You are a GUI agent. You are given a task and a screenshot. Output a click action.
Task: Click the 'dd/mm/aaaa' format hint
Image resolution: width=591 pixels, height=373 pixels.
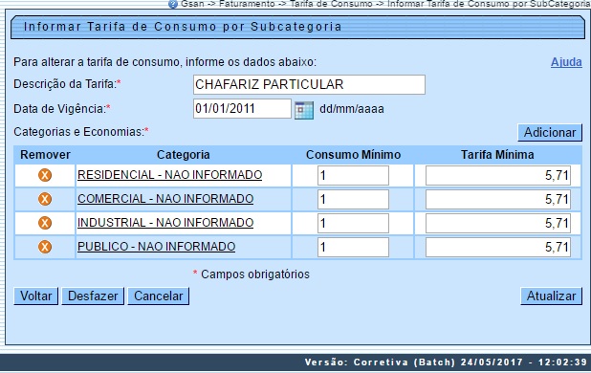[352, 109]
